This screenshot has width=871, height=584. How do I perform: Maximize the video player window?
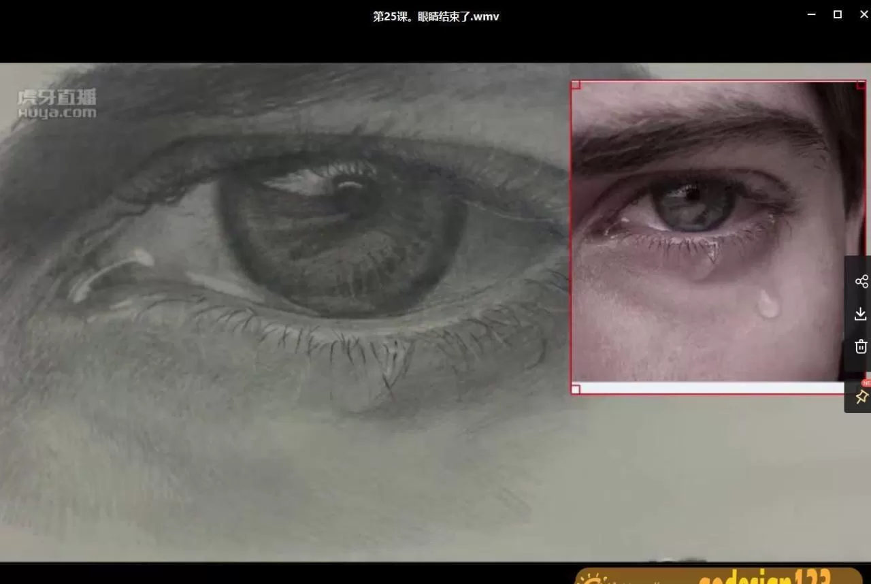coord(838,14)
